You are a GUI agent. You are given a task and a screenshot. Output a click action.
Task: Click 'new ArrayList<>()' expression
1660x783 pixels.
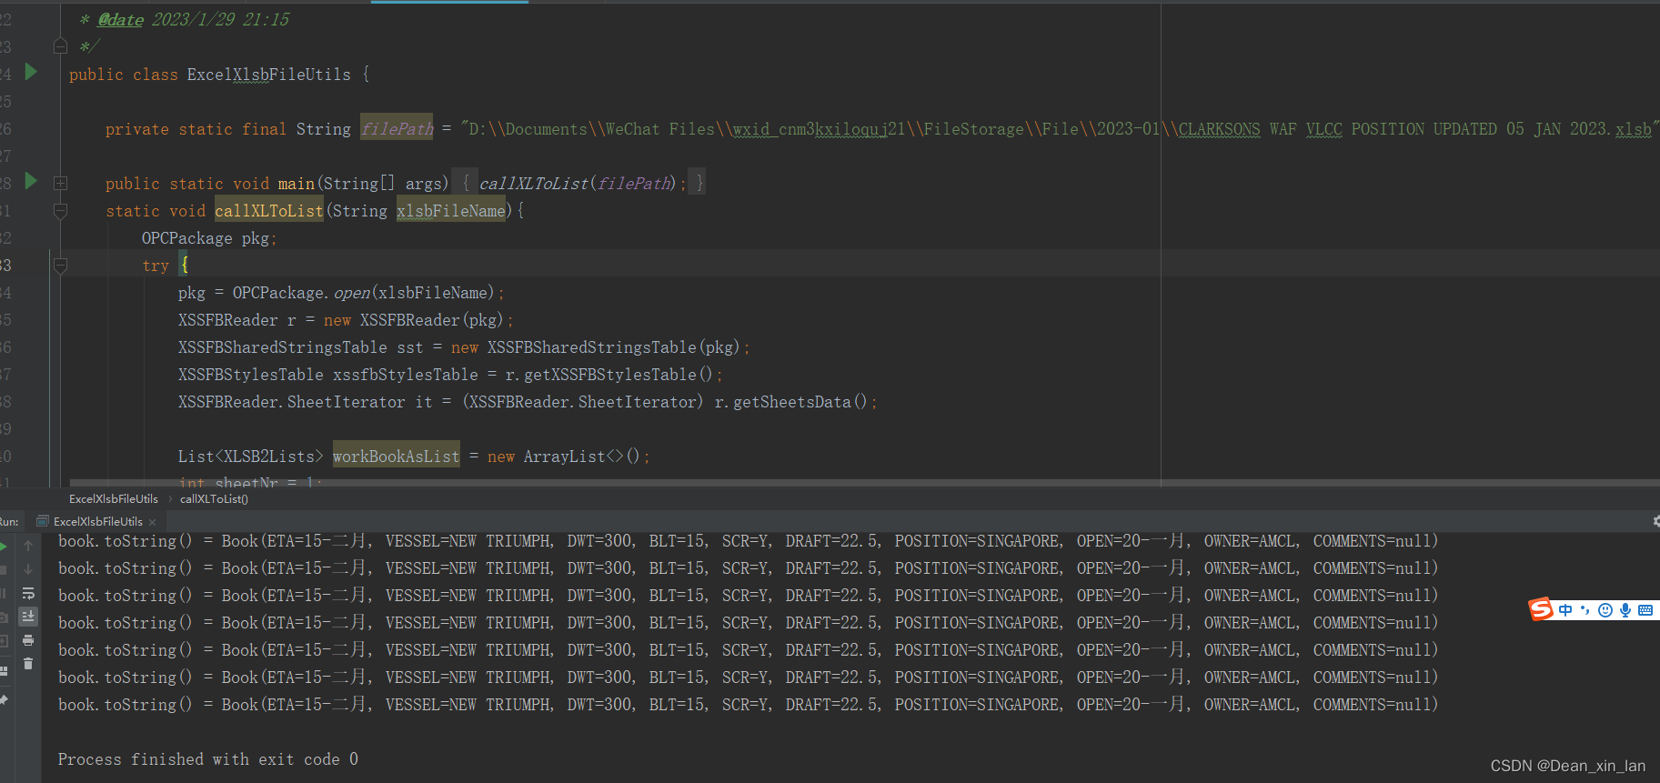pyautogui.click(x=564, y=456)
